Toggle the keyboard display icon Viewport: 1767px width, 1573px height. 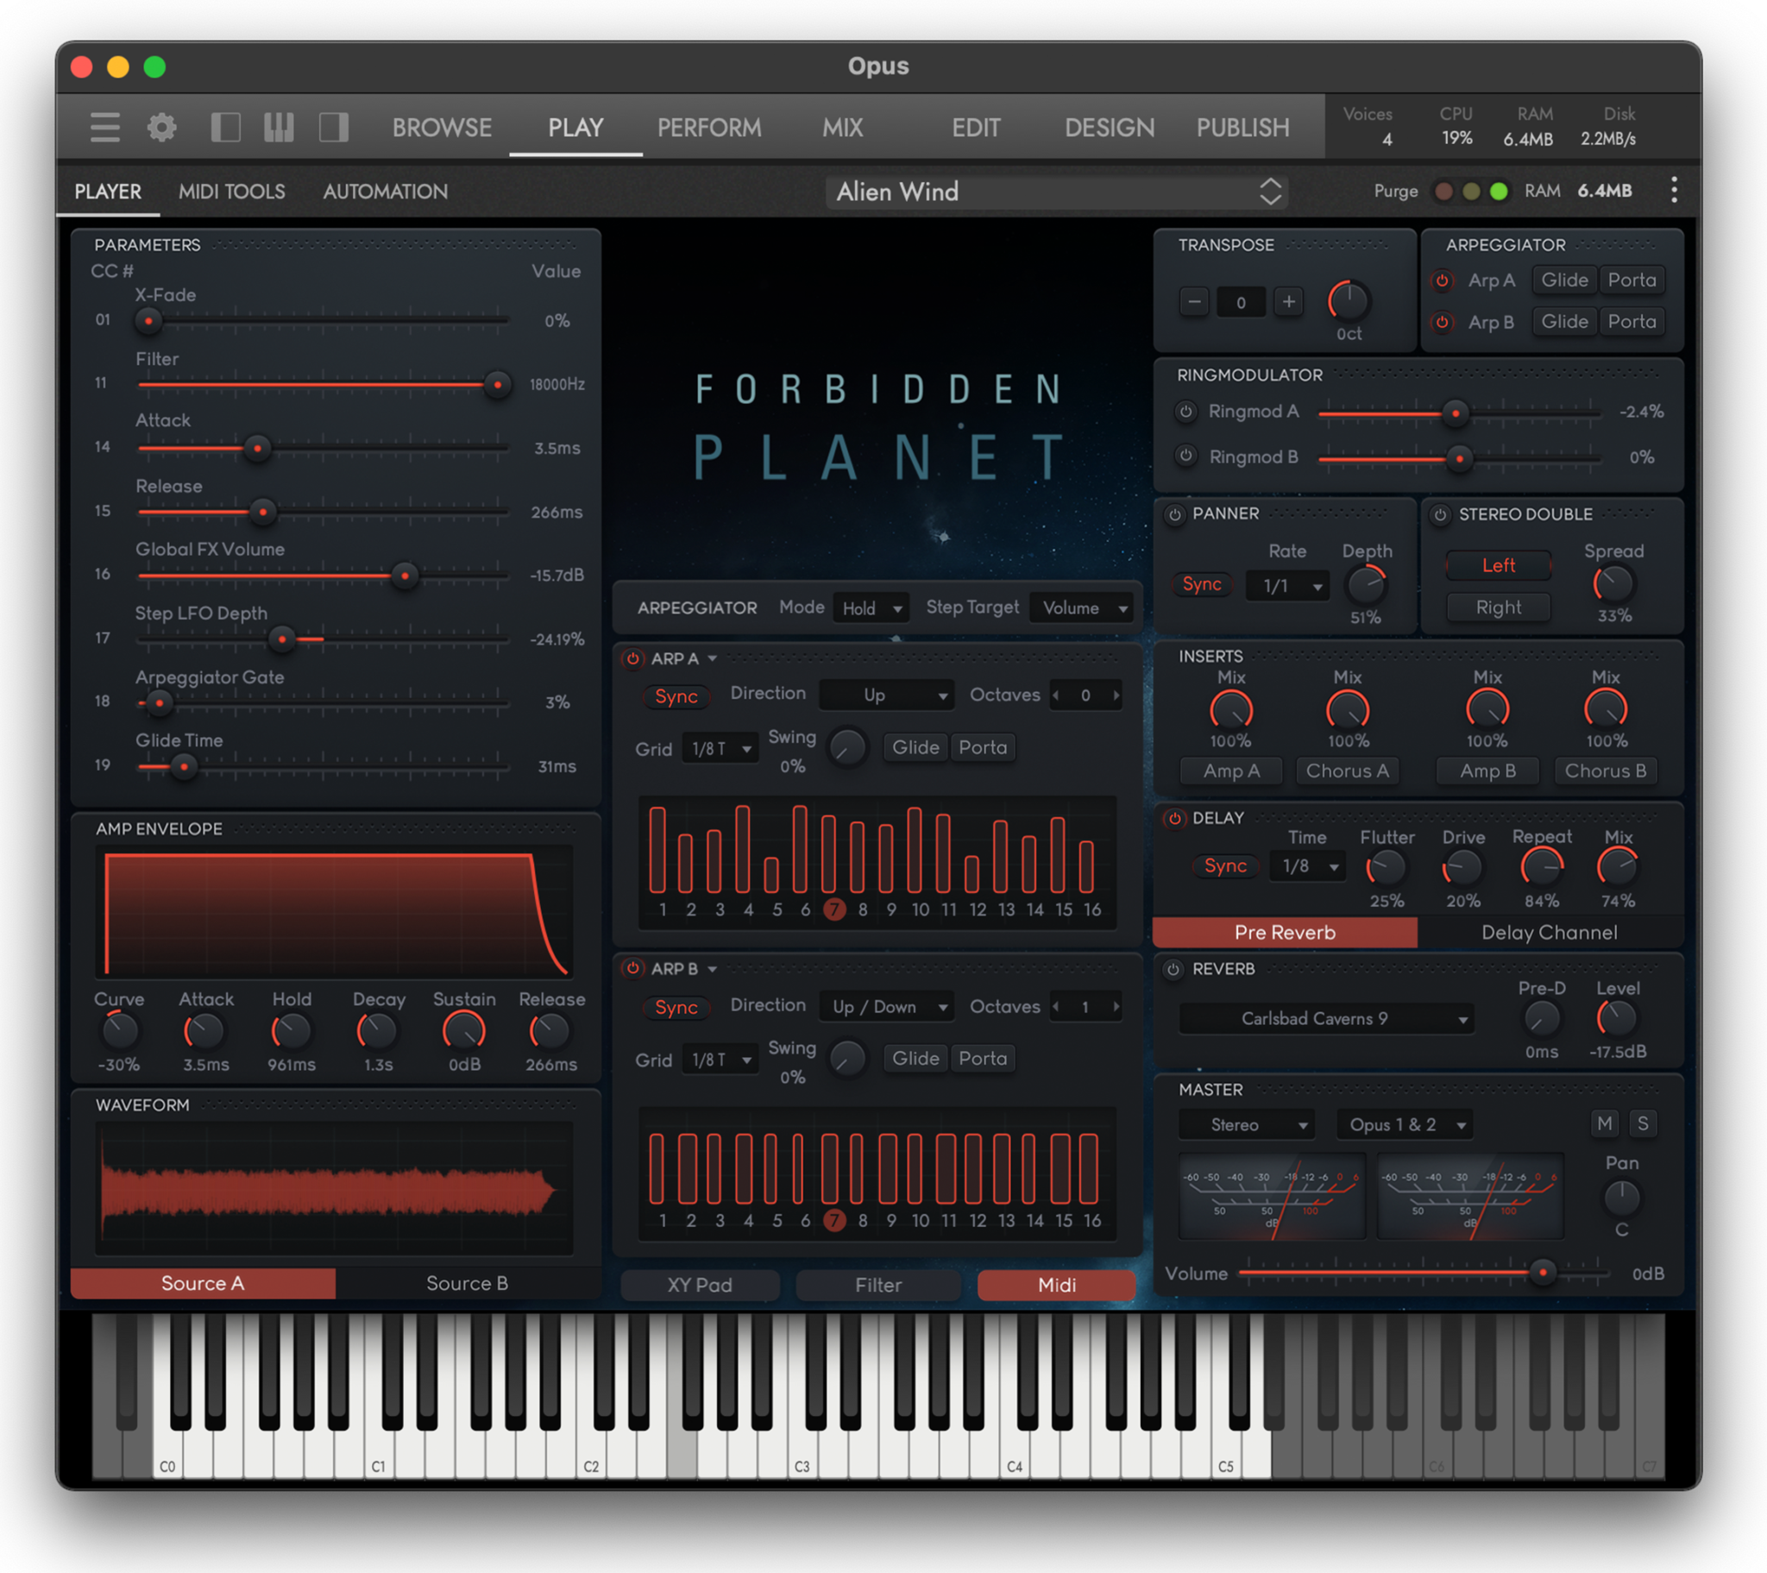click(279, 127)
